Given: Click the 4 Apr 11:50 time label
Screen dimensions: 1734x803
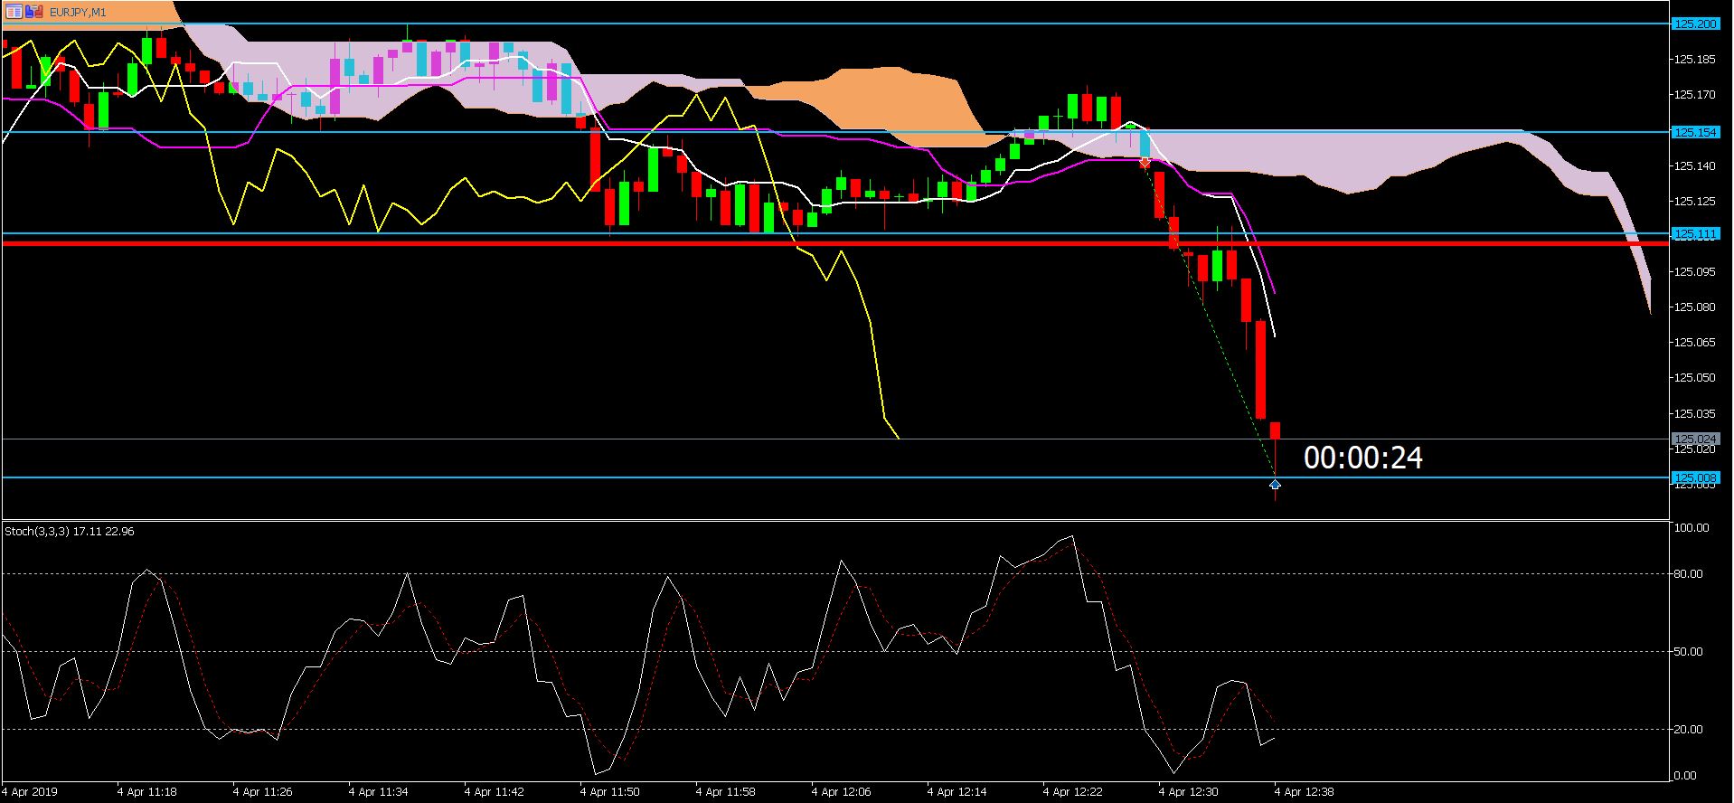Looking at the screenshot, I should click(610, 791).
